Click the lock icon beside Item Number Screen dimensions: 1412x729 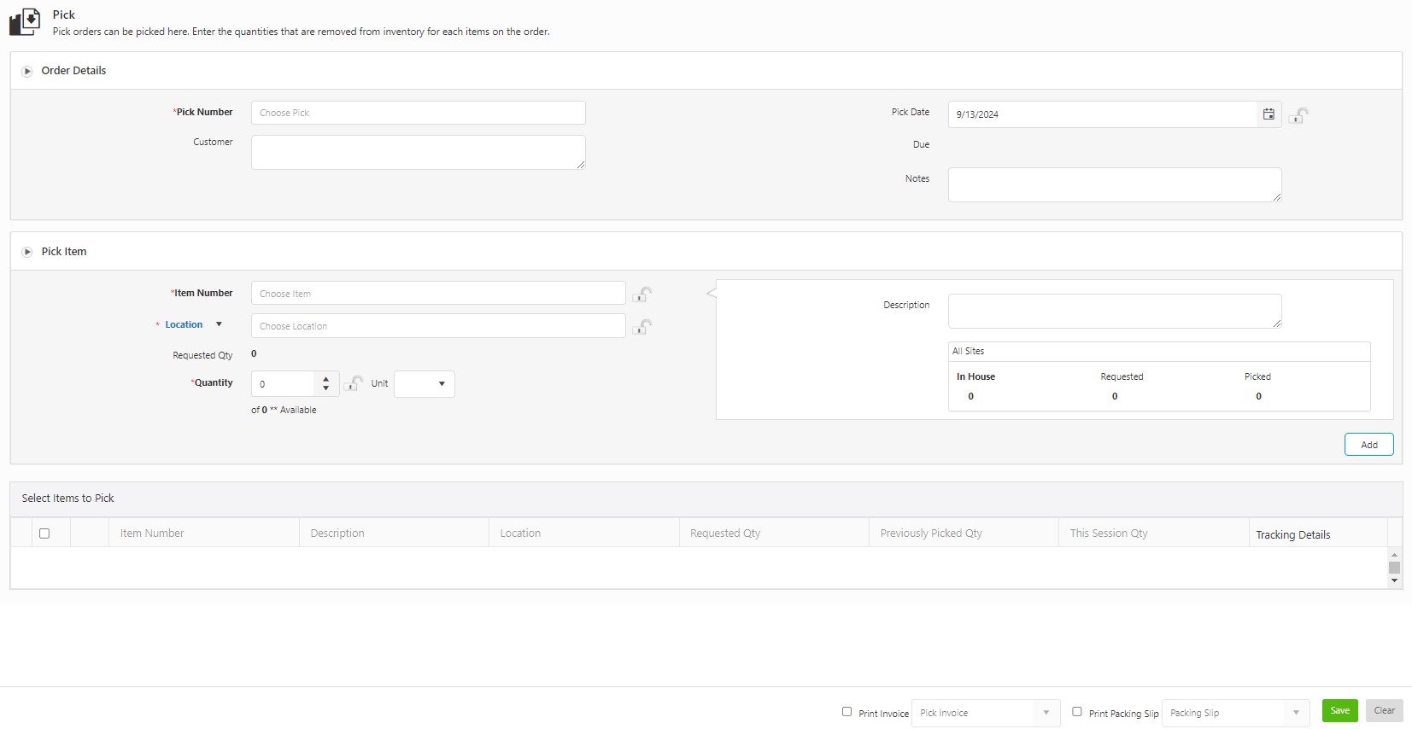642,295
